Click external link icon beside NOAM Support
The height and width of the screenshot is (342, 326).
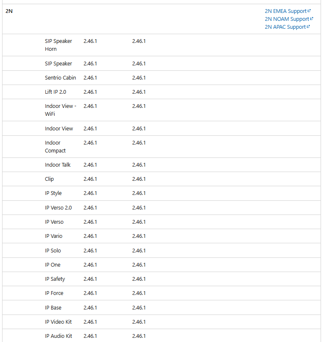[x=312, y=19]
